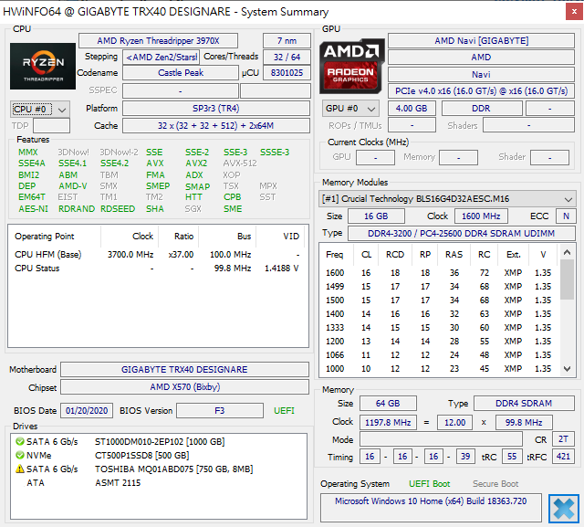Click the green UEFI label near BIOS Version
This screenshot has width=584, height=527.
(x=284, y=411)
